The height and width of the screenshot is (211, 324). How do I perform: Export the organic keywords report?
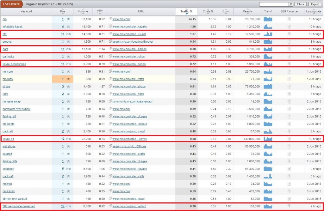pos(315,4)
